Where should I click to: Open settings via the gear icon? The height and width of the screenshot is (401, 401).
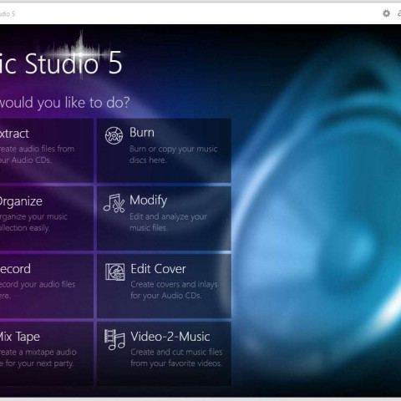point(386,13)
